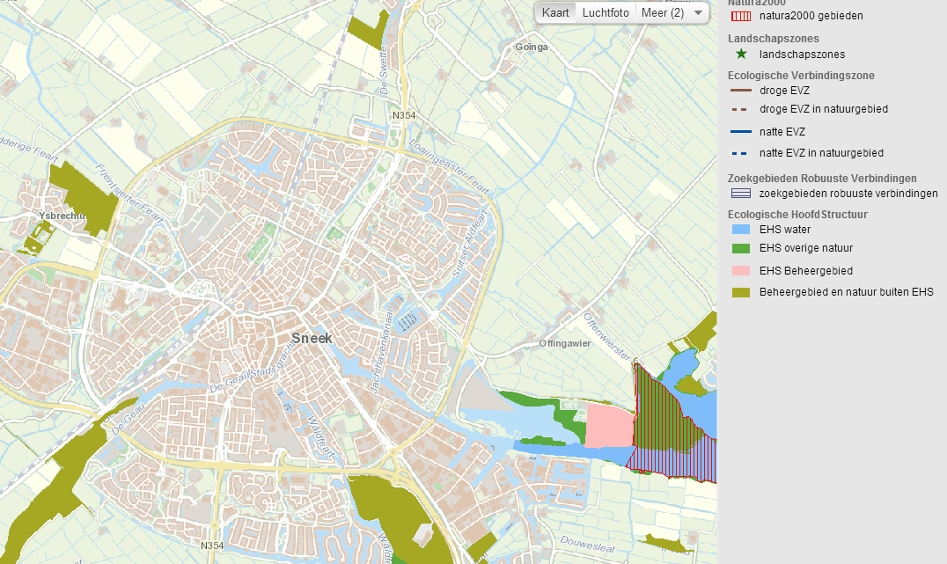
Task: Click the droge EVZ in natuurgebied dashed symbol
Action: pyautogui.click(x=739, y=109)
